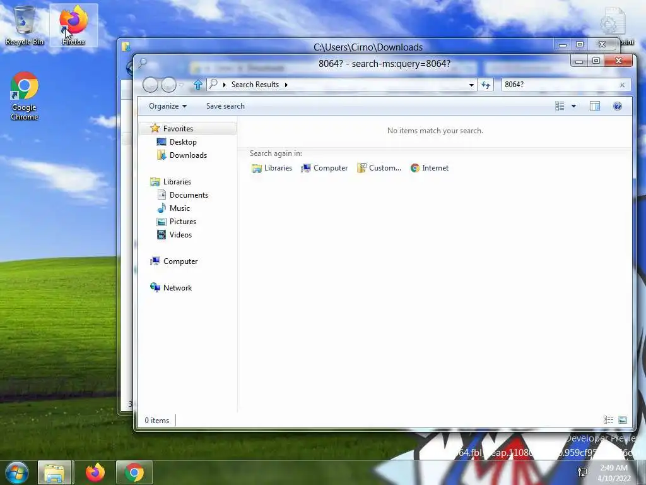Click the blue Up arrow icon
Screen dimensions: 646x485
[x=197, y=85]
